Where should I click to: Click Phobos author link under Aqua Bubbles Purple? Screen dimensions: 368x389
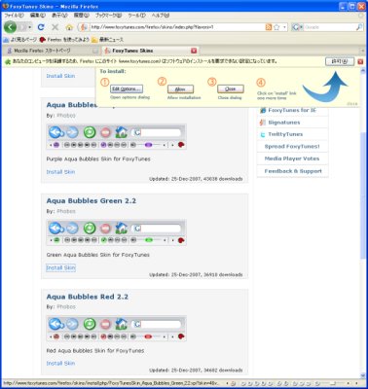[66, 116]
